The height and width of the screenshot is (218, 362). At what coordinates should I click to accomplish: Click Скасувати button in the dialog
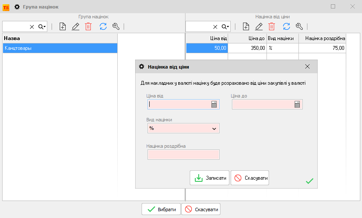pyautogui.click(x=250, y=178)
